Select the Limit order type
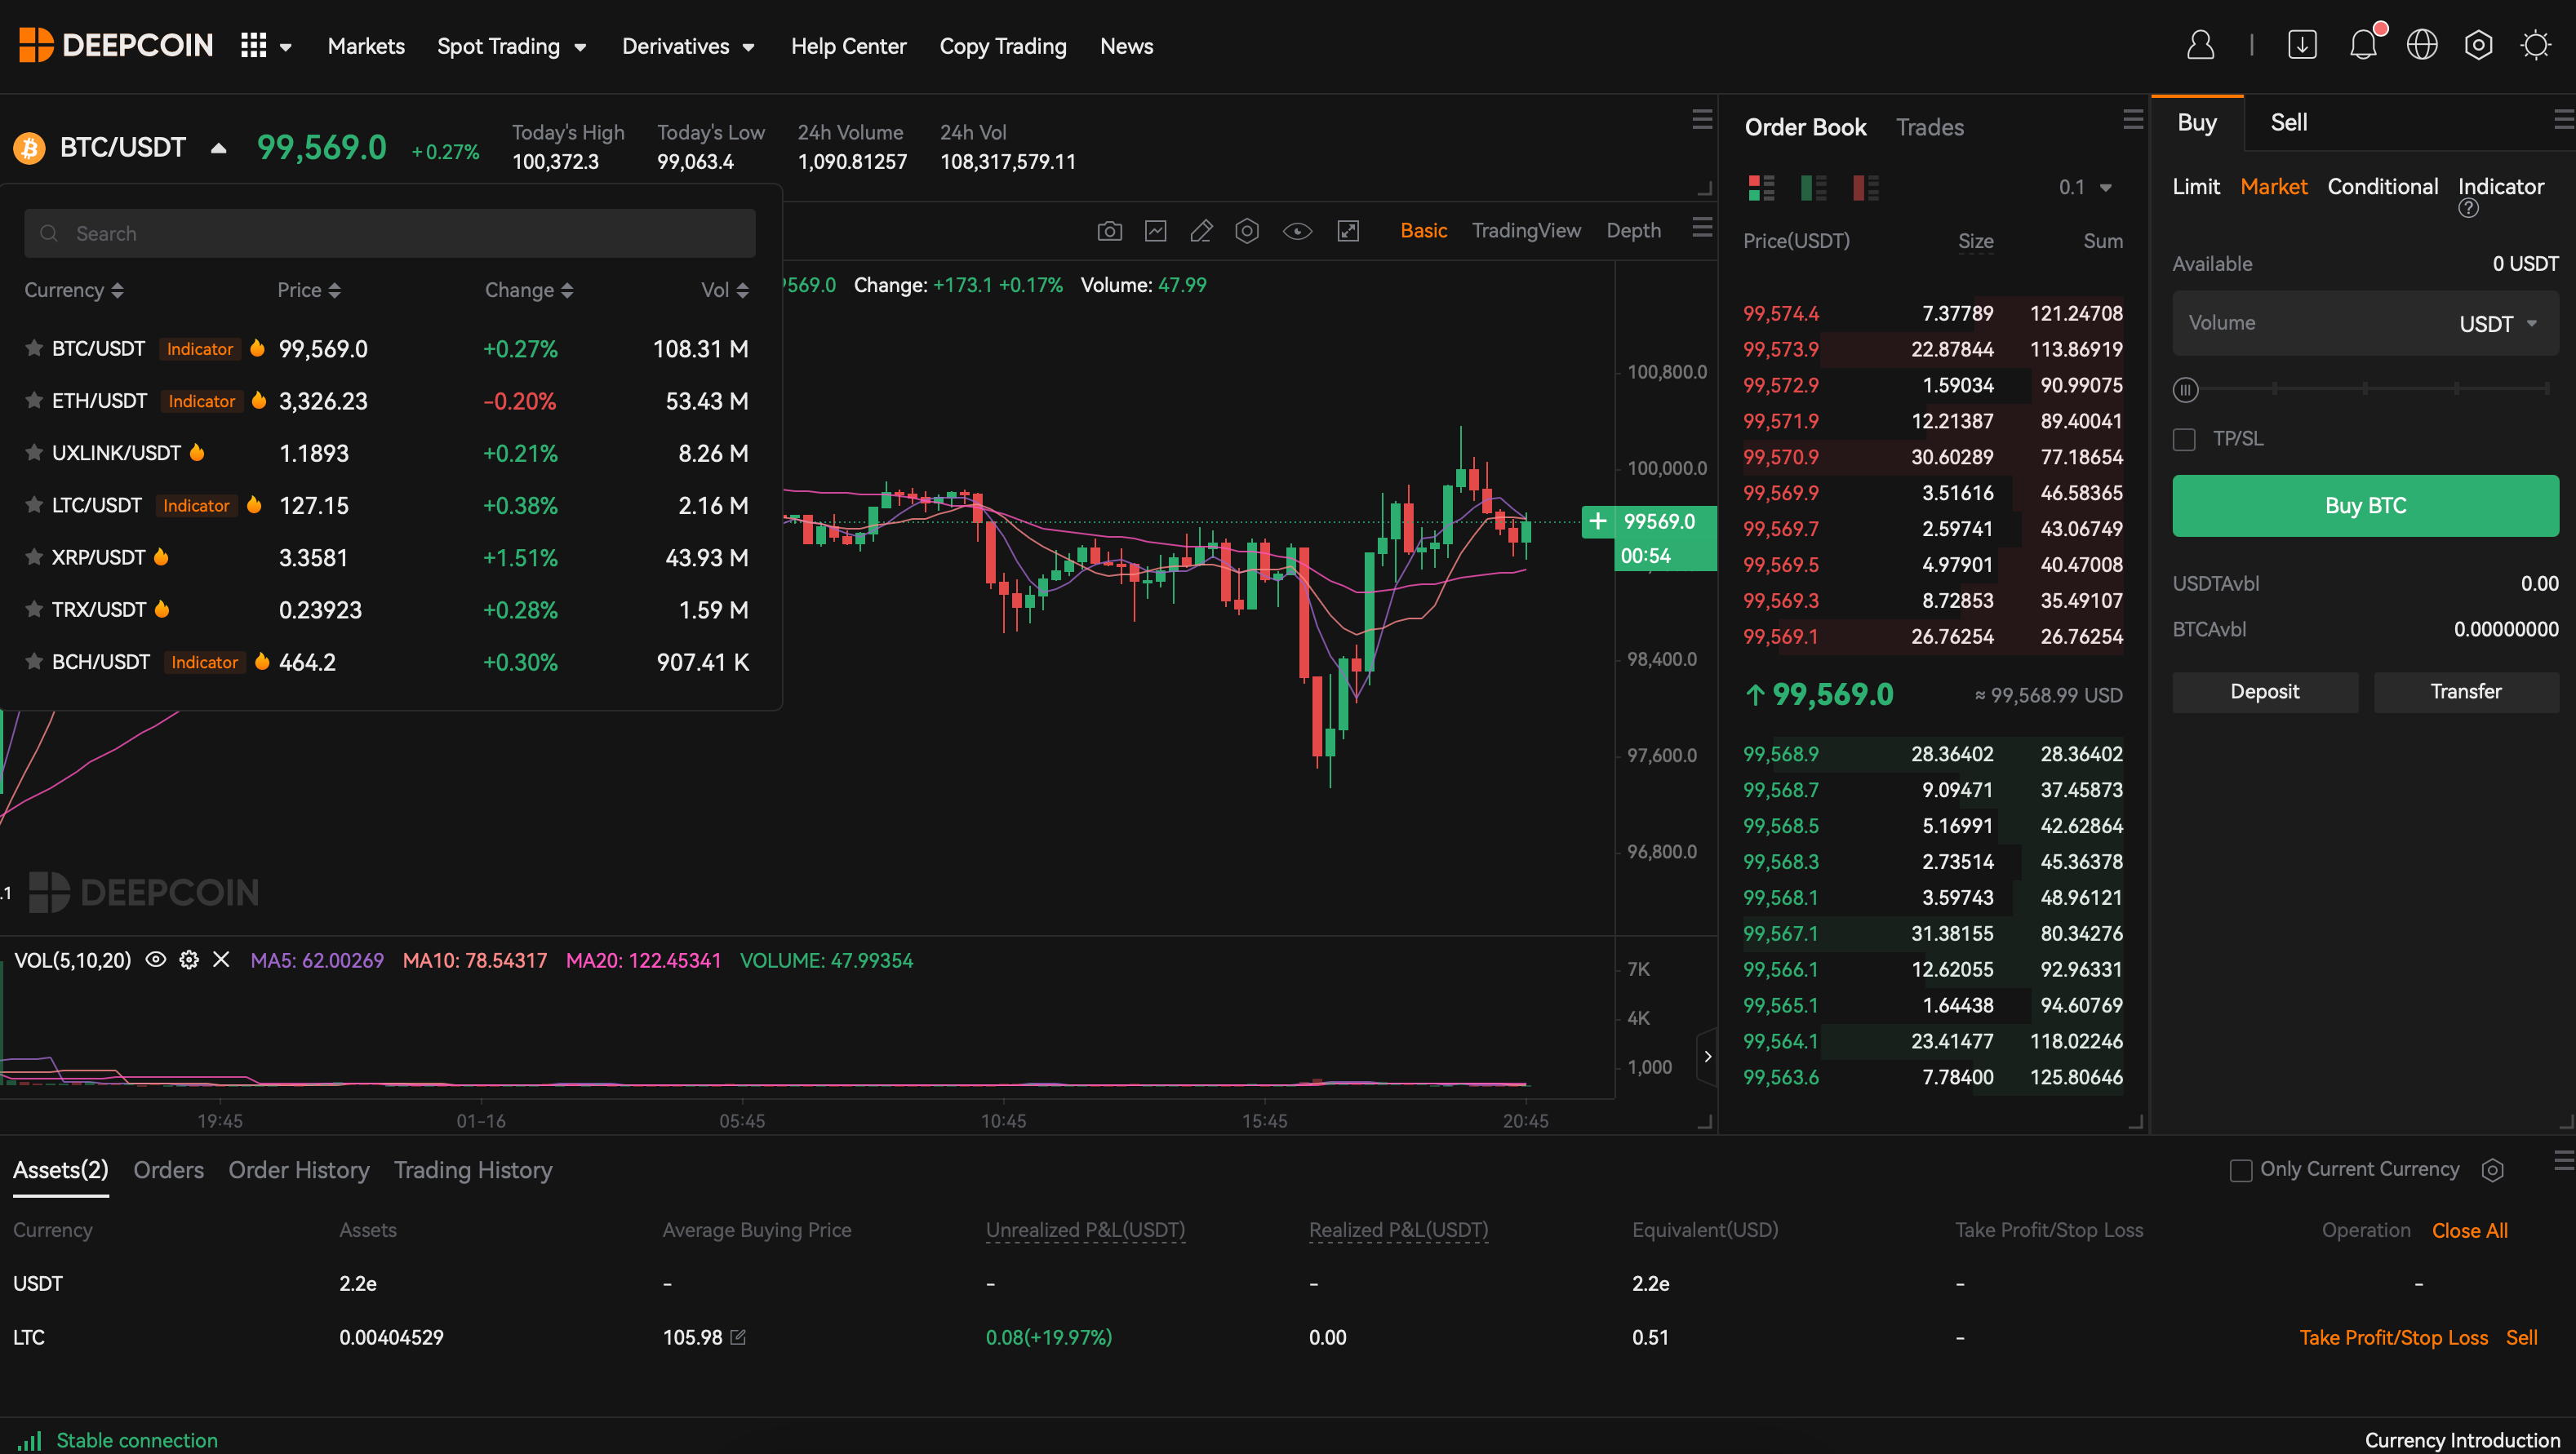This screenshot has width=2576, height=1454. tap(2195, 187)
